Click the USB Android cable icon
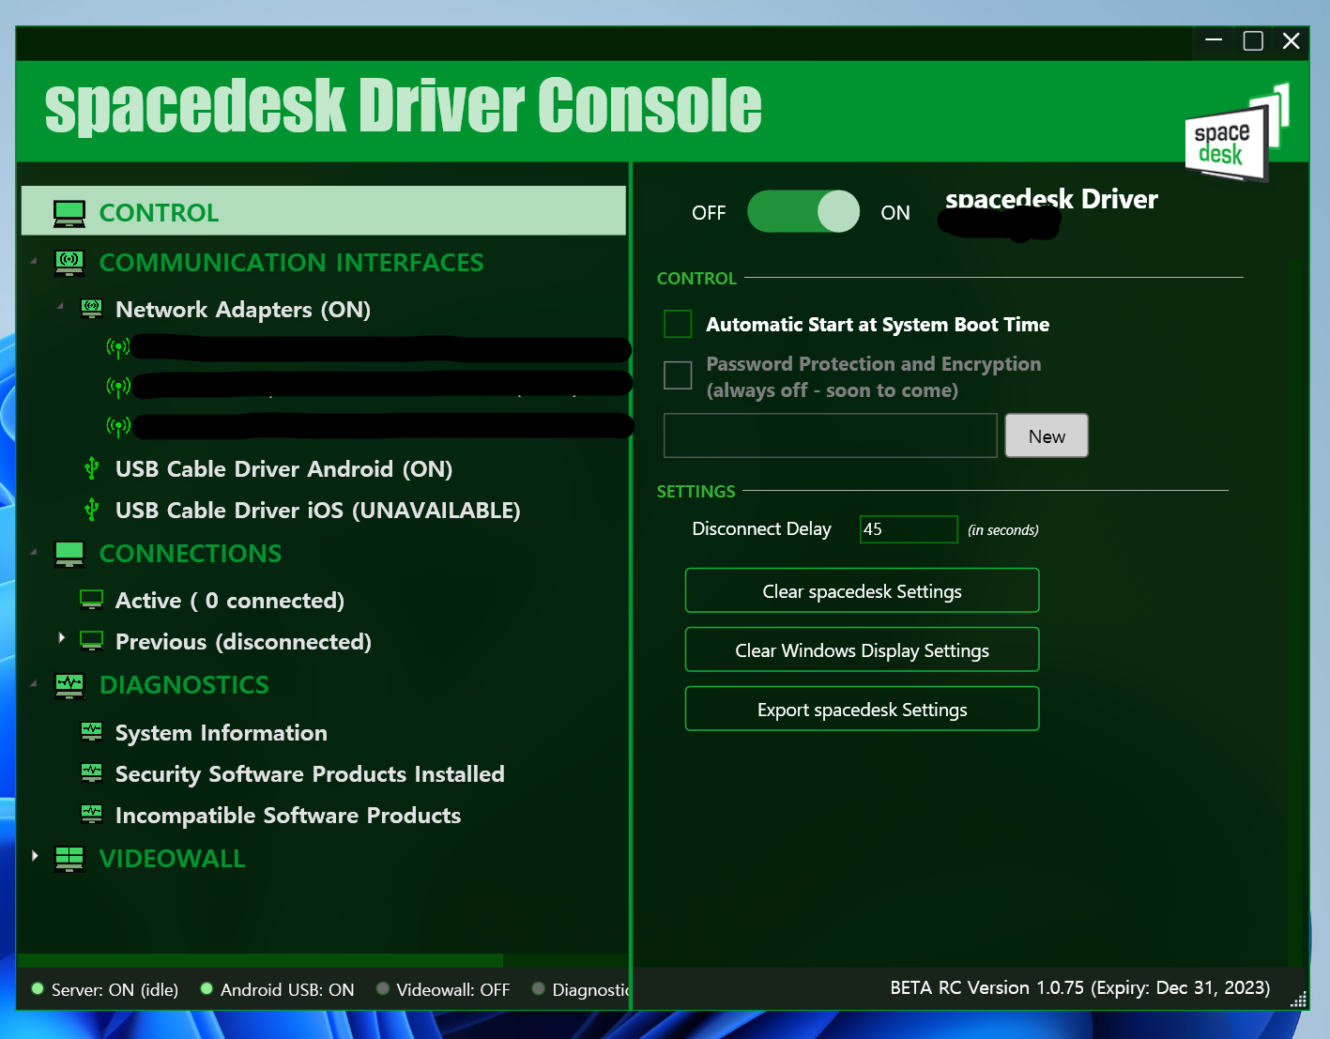Screen dimensions: 1330x1039 point(91,467)
